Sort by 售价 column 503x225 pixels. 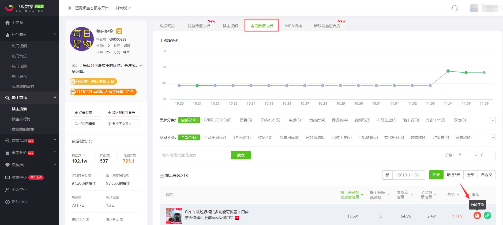(x=453, y=195)
